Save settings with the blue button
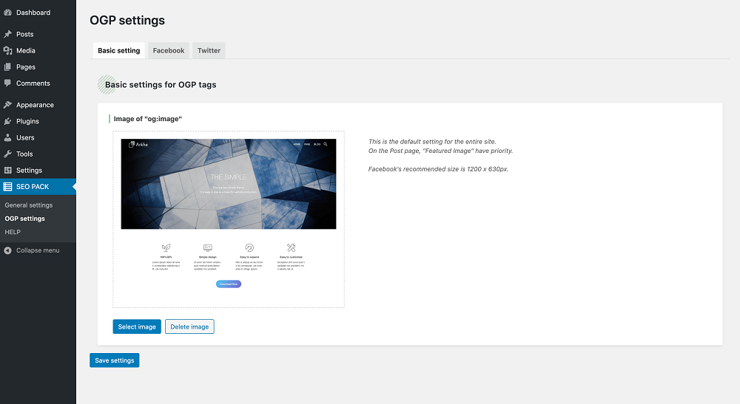Image resolution: width=740 pixels, height=404 pixels. pos(115,360)
